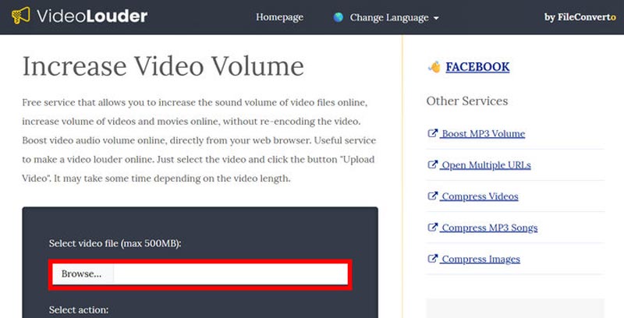This screenshot has height=318, width=624.
Task: Go to the Homepage nav item
Action: click(279, 17)
